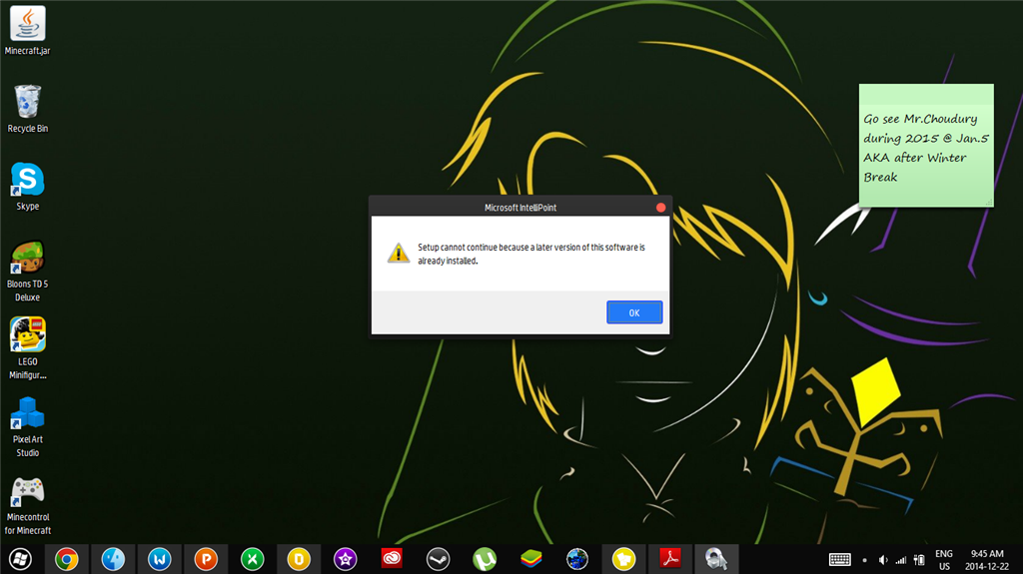1023x574 pixels.
Task: Open the blue W writer taskbar app
Action: (159, 559)
